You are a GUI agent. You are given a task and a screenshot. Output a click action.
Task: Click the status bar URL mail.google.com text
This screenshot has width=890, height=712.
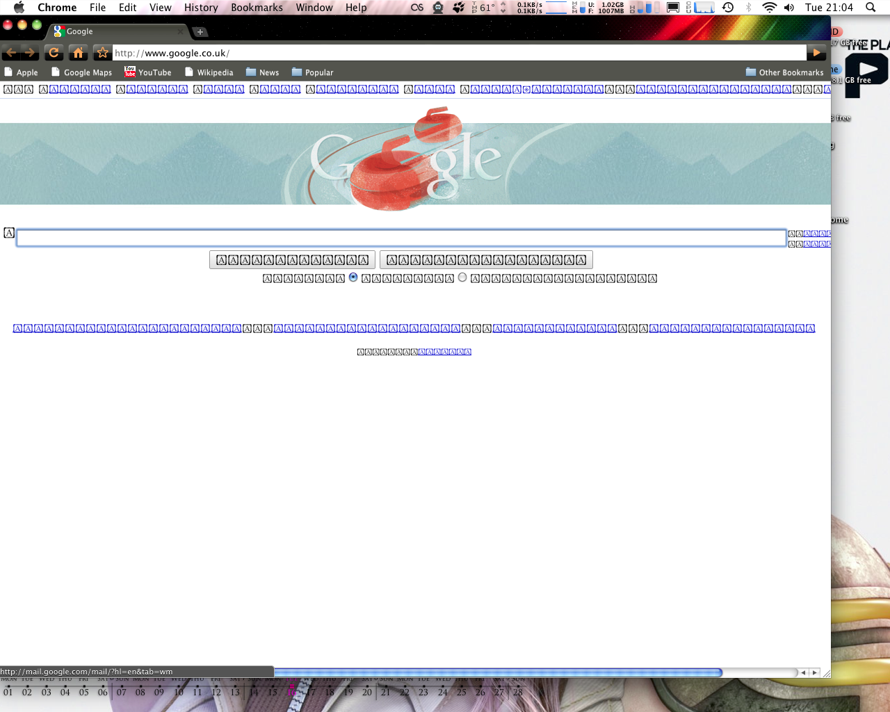(x=86, y=672)
